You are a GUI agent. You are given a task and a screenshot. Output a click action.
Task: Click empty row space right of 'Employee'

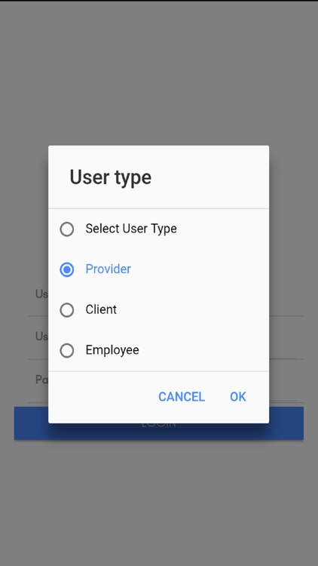[x=202, y=350]
